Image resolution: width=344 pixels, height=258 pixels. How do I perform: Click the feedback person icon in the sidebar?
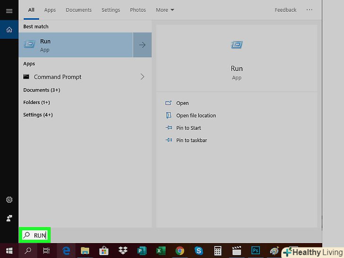pos(9,218)
